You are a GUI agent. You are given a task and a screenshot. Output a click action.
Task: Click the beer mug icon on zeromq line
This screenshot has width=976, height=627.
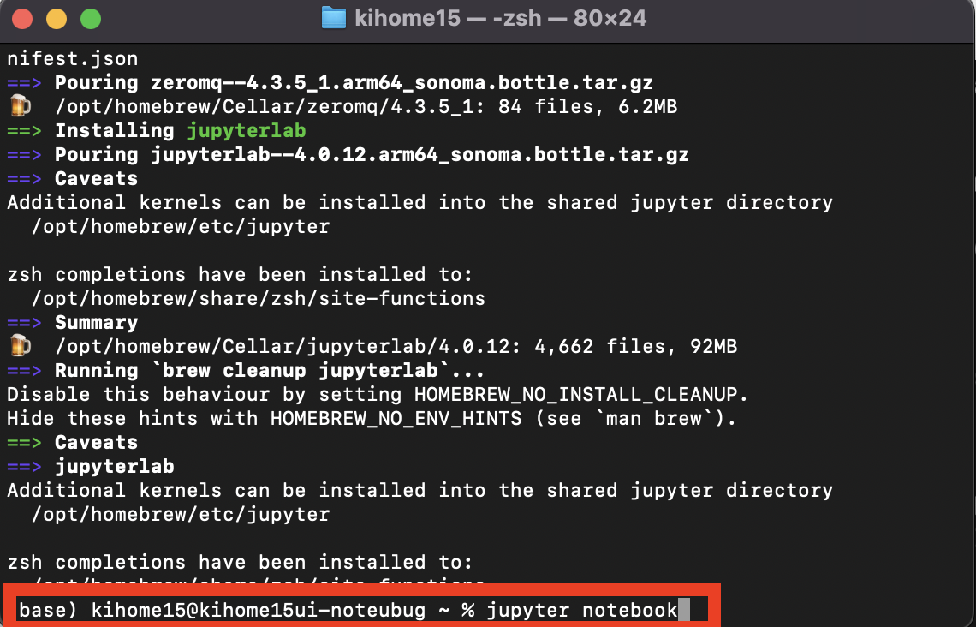pos(20,106)
